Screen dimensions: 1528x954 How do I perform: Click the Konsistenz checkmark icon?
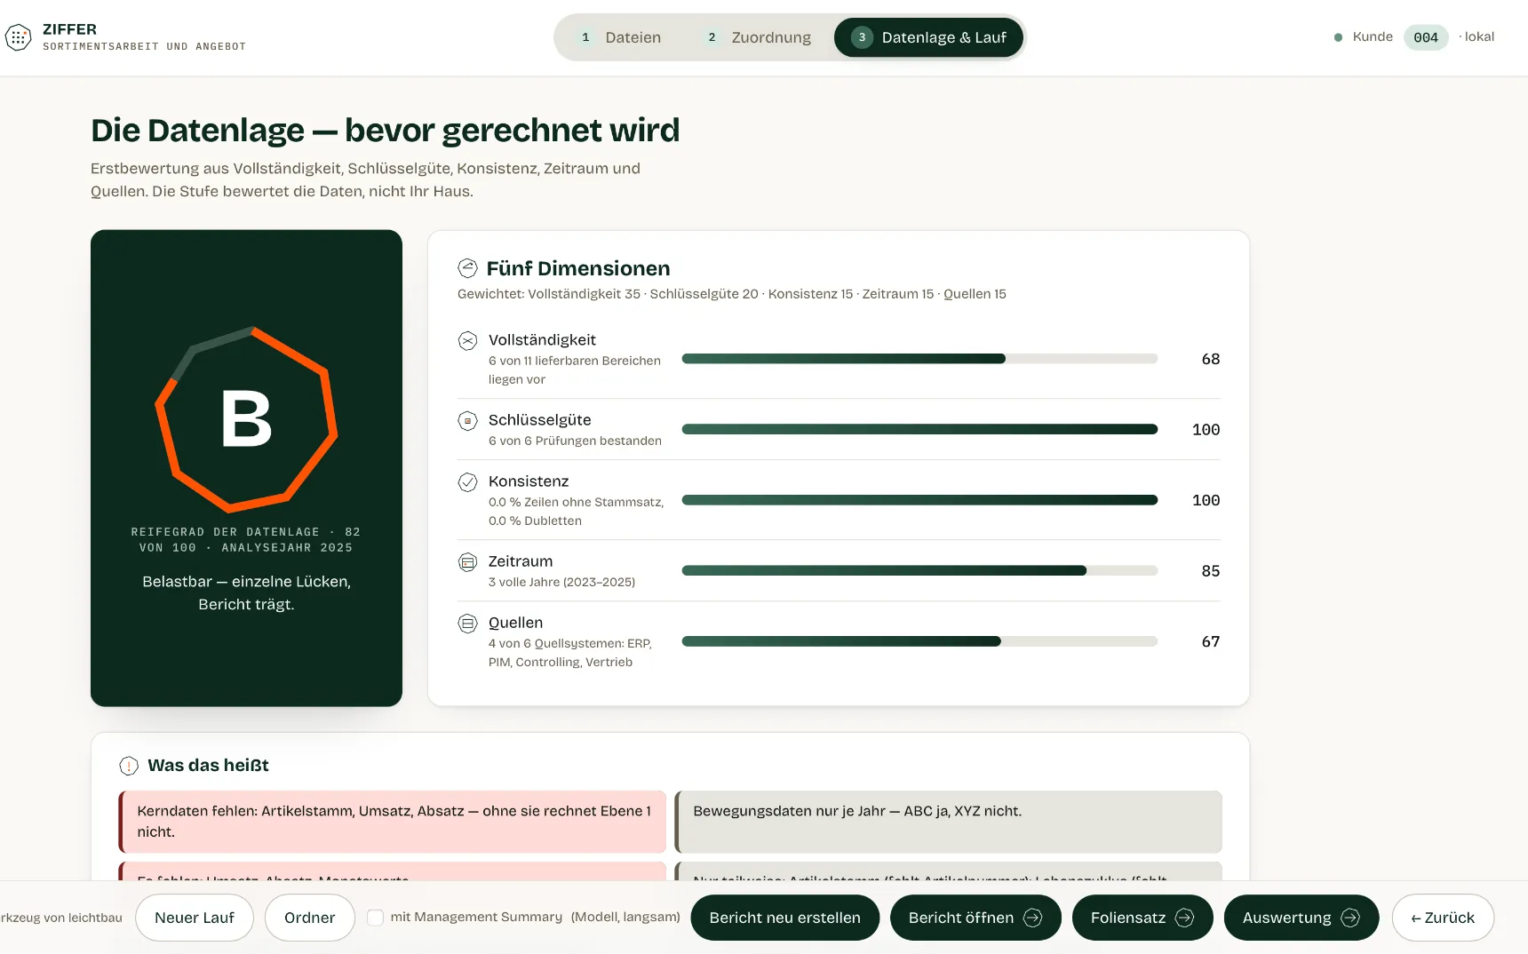tap(467, 481)
